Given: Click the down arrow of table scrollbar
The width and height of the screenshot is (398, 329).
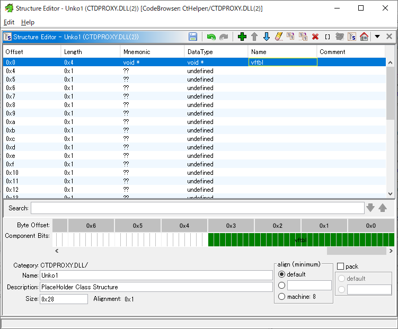Looking at the screenshot, I should pyautogui.click(x=391, y=194).
